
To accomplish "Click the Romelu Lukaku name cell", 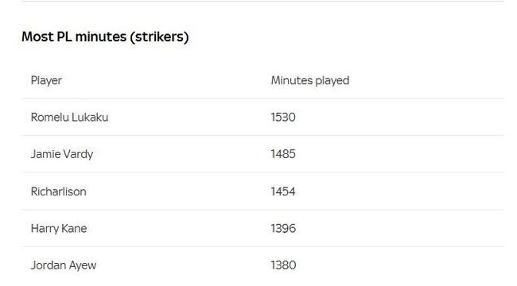I will 69,118.
